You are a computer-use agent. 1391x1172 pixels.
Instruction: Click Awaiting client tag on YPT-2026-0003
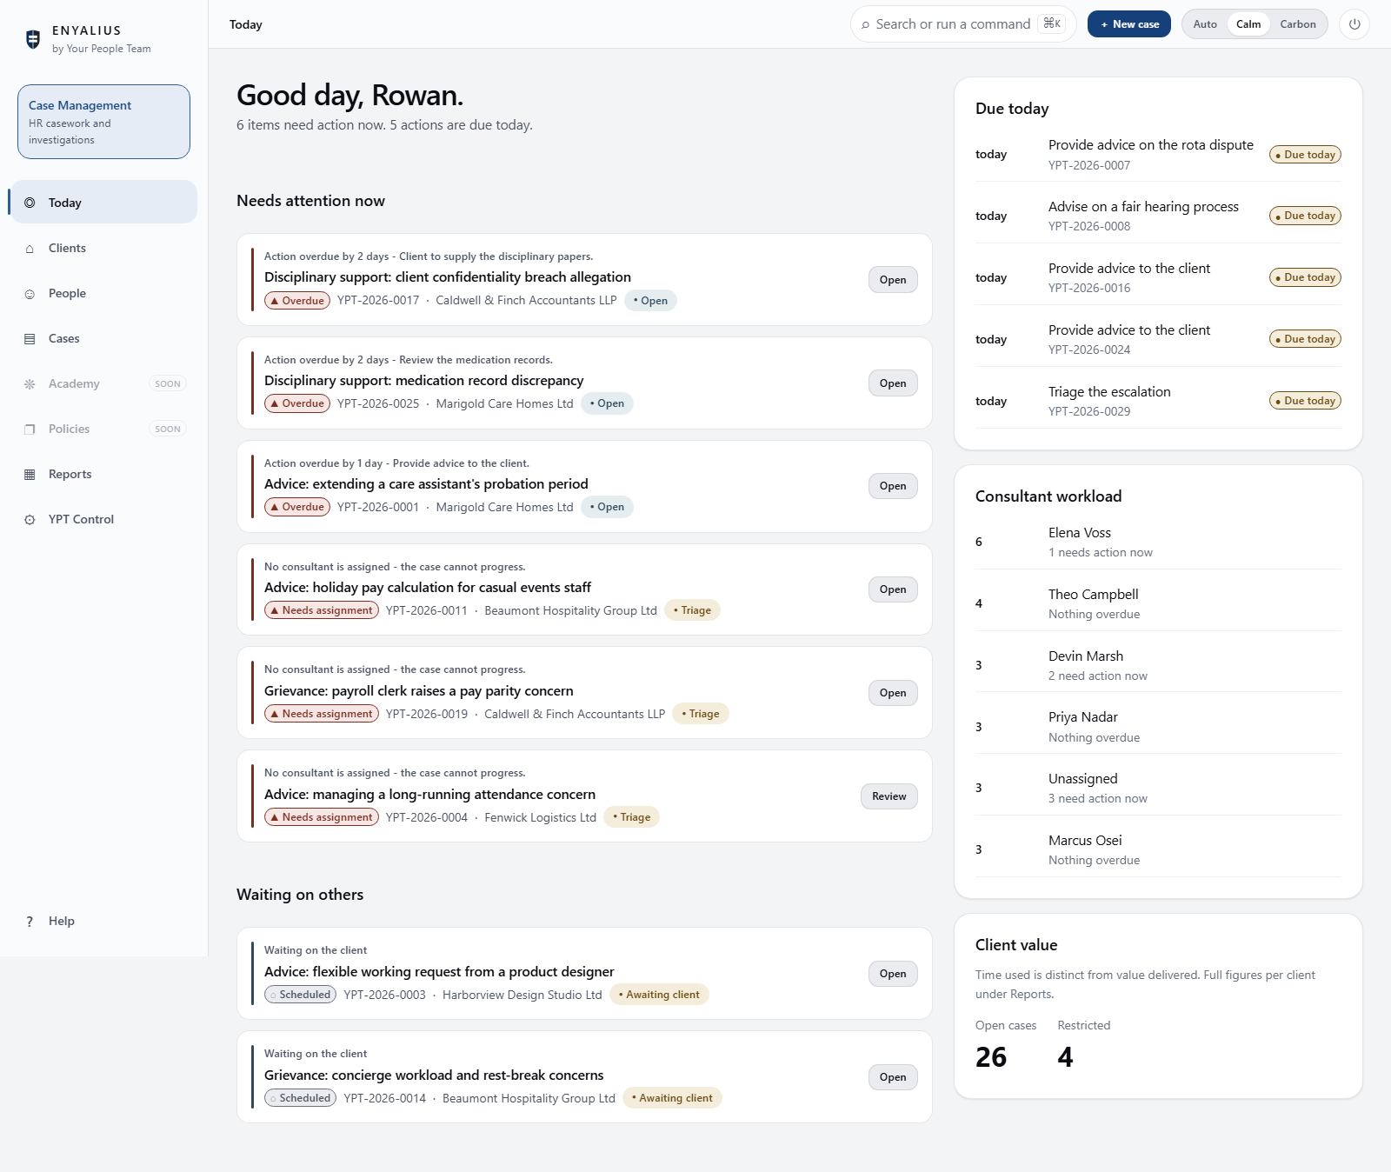coord(660,995)
